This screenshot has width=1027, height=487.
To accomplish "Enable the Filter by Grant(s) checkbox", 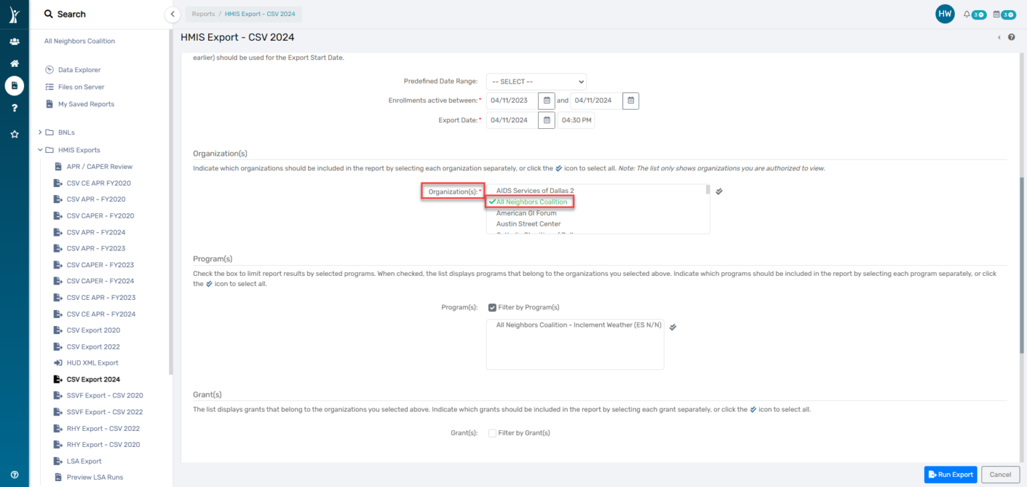I will click(492, 433).
